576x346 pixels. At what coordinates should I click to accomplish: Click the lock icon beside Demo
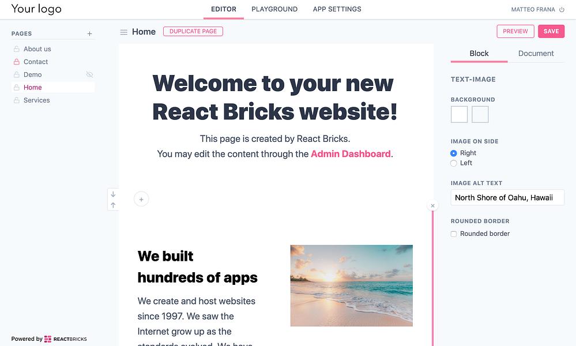[17, 74]
